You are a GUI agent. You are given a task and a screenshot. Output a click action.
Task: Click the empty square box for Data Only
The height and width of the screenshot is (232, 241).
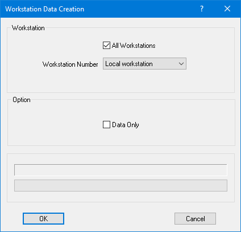point(106,125)
